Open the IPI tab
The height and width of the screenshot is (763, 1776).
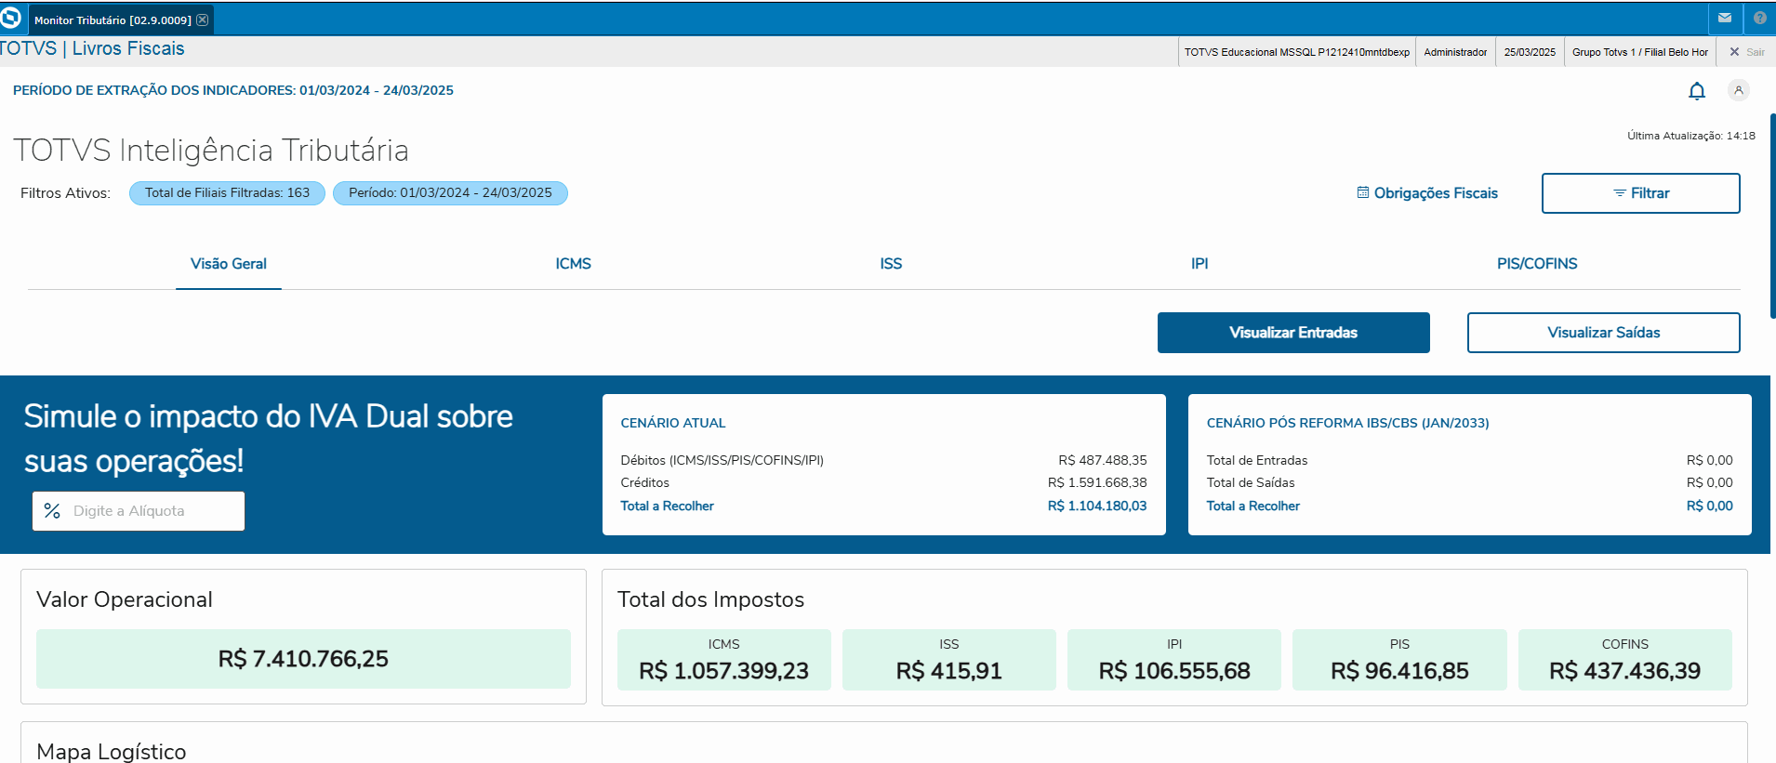pos(1199,264)
